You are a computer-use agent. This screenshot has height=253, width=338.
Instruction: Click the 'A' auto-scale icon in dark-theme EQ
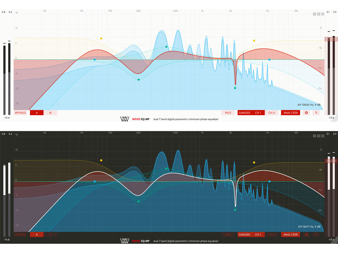click(323, 136)
